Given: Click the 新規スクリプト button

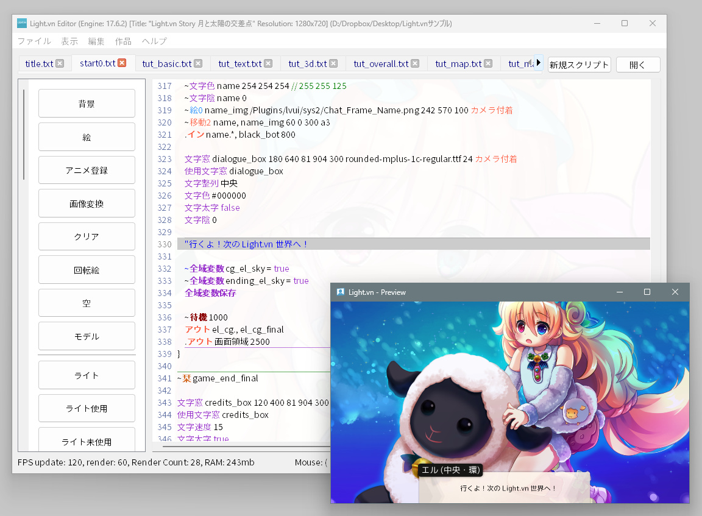Looking at the screenshot, I should 579,65.
